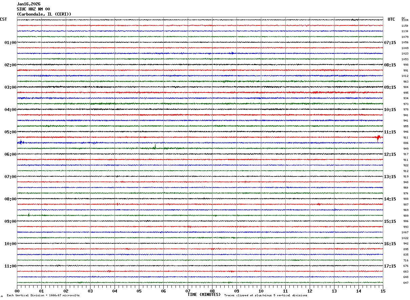Click the DC offset value 970

coord(406,193)
